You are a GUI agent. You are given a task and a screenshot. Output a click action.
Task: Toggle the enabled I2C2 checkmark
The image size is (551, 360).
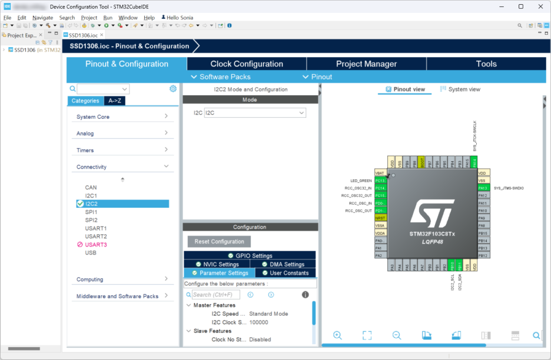tap(80, 204)
